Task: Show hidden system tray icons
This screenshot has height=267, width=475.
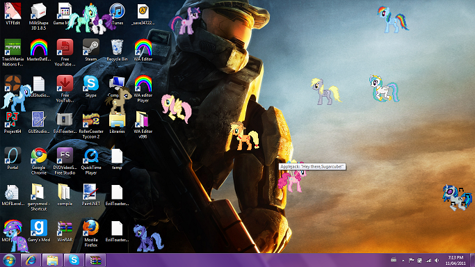Action: click(x=403, y=260)
